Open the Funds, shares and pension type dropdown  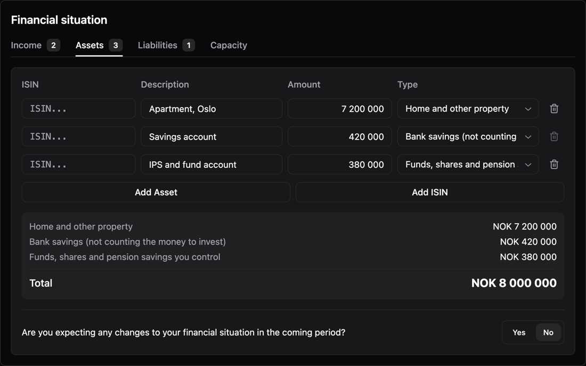pos(468,165)
